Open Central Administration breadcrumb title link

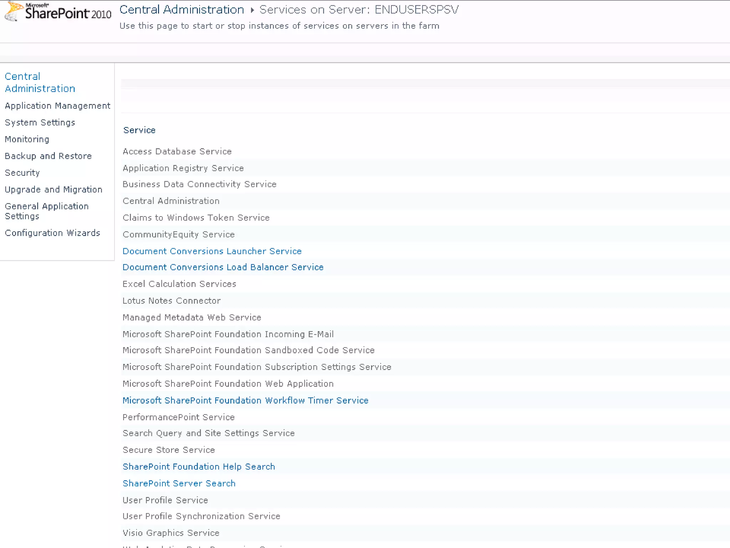pos(181,10)
